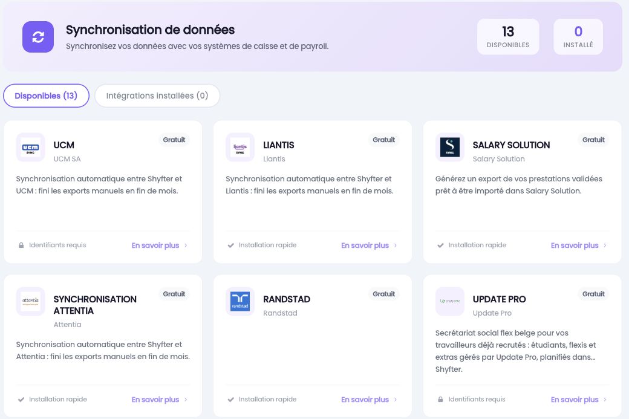Click Installation rapide label on Liantis card
The height and width of the screenshot is (419, 629).
[x=267, y=245]
